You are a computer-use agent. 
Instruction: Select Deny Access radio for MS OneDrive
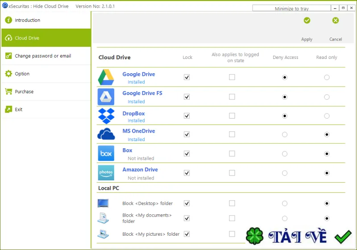click(x=285, y=134)
